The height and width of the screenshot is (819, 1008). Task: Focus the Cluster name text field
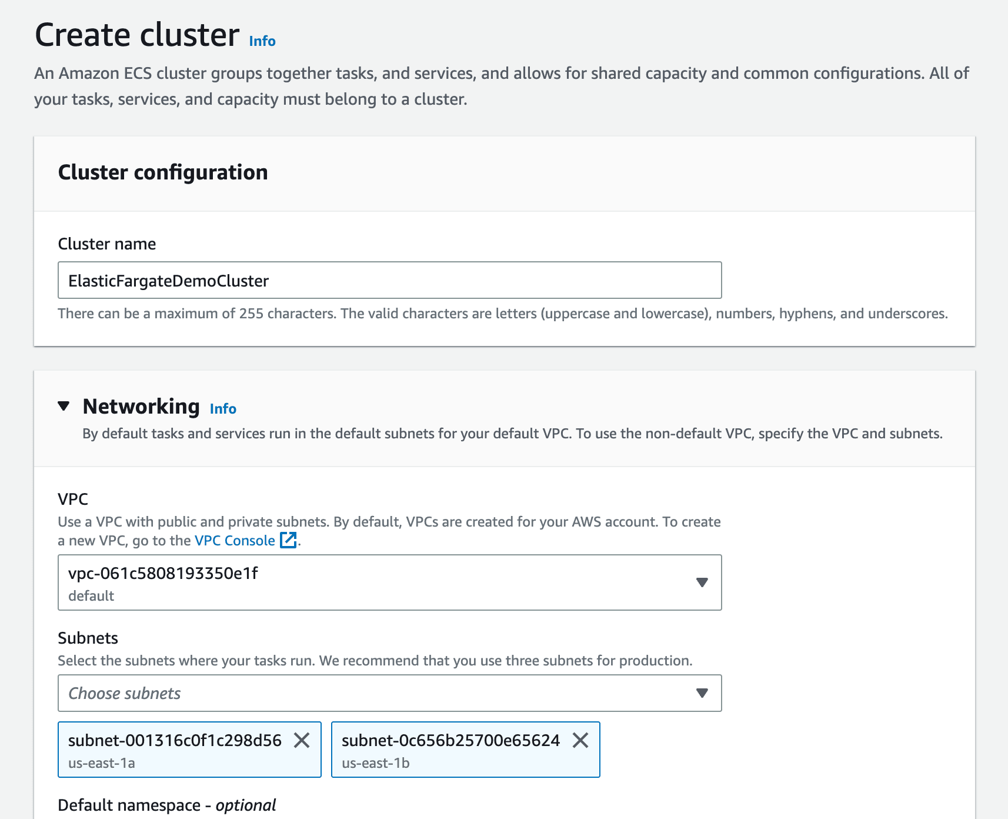click(389, 281)
